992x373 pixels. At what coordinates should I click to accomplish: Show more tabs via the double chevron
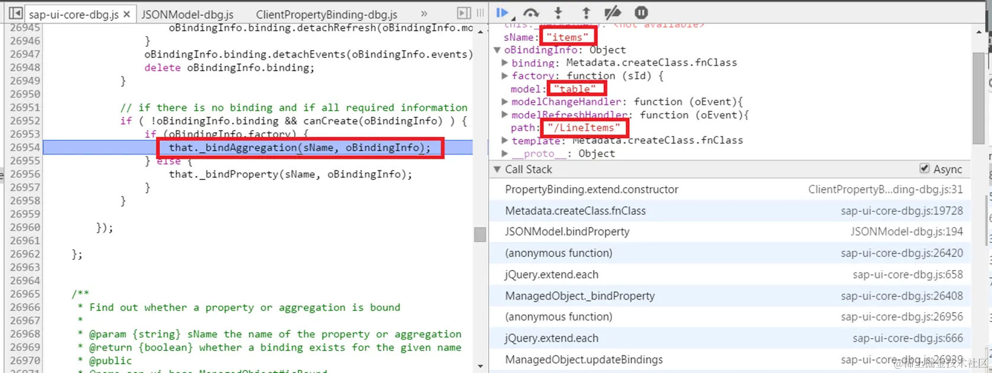[424, 14]
